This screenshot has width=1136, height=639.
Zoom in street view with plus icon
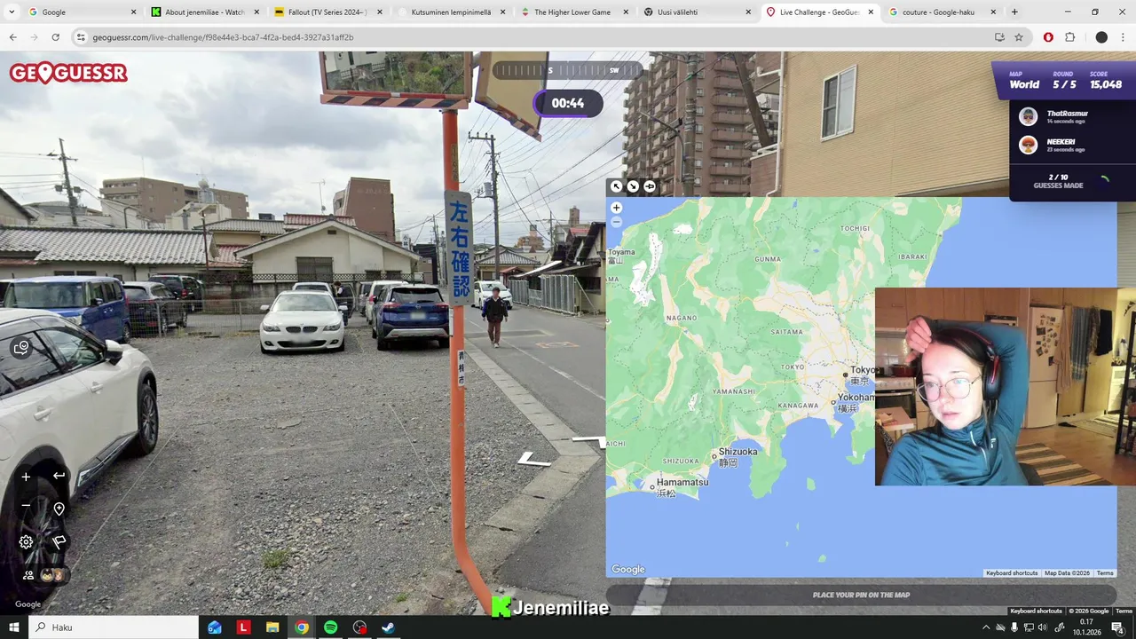(x=26, y=477)
